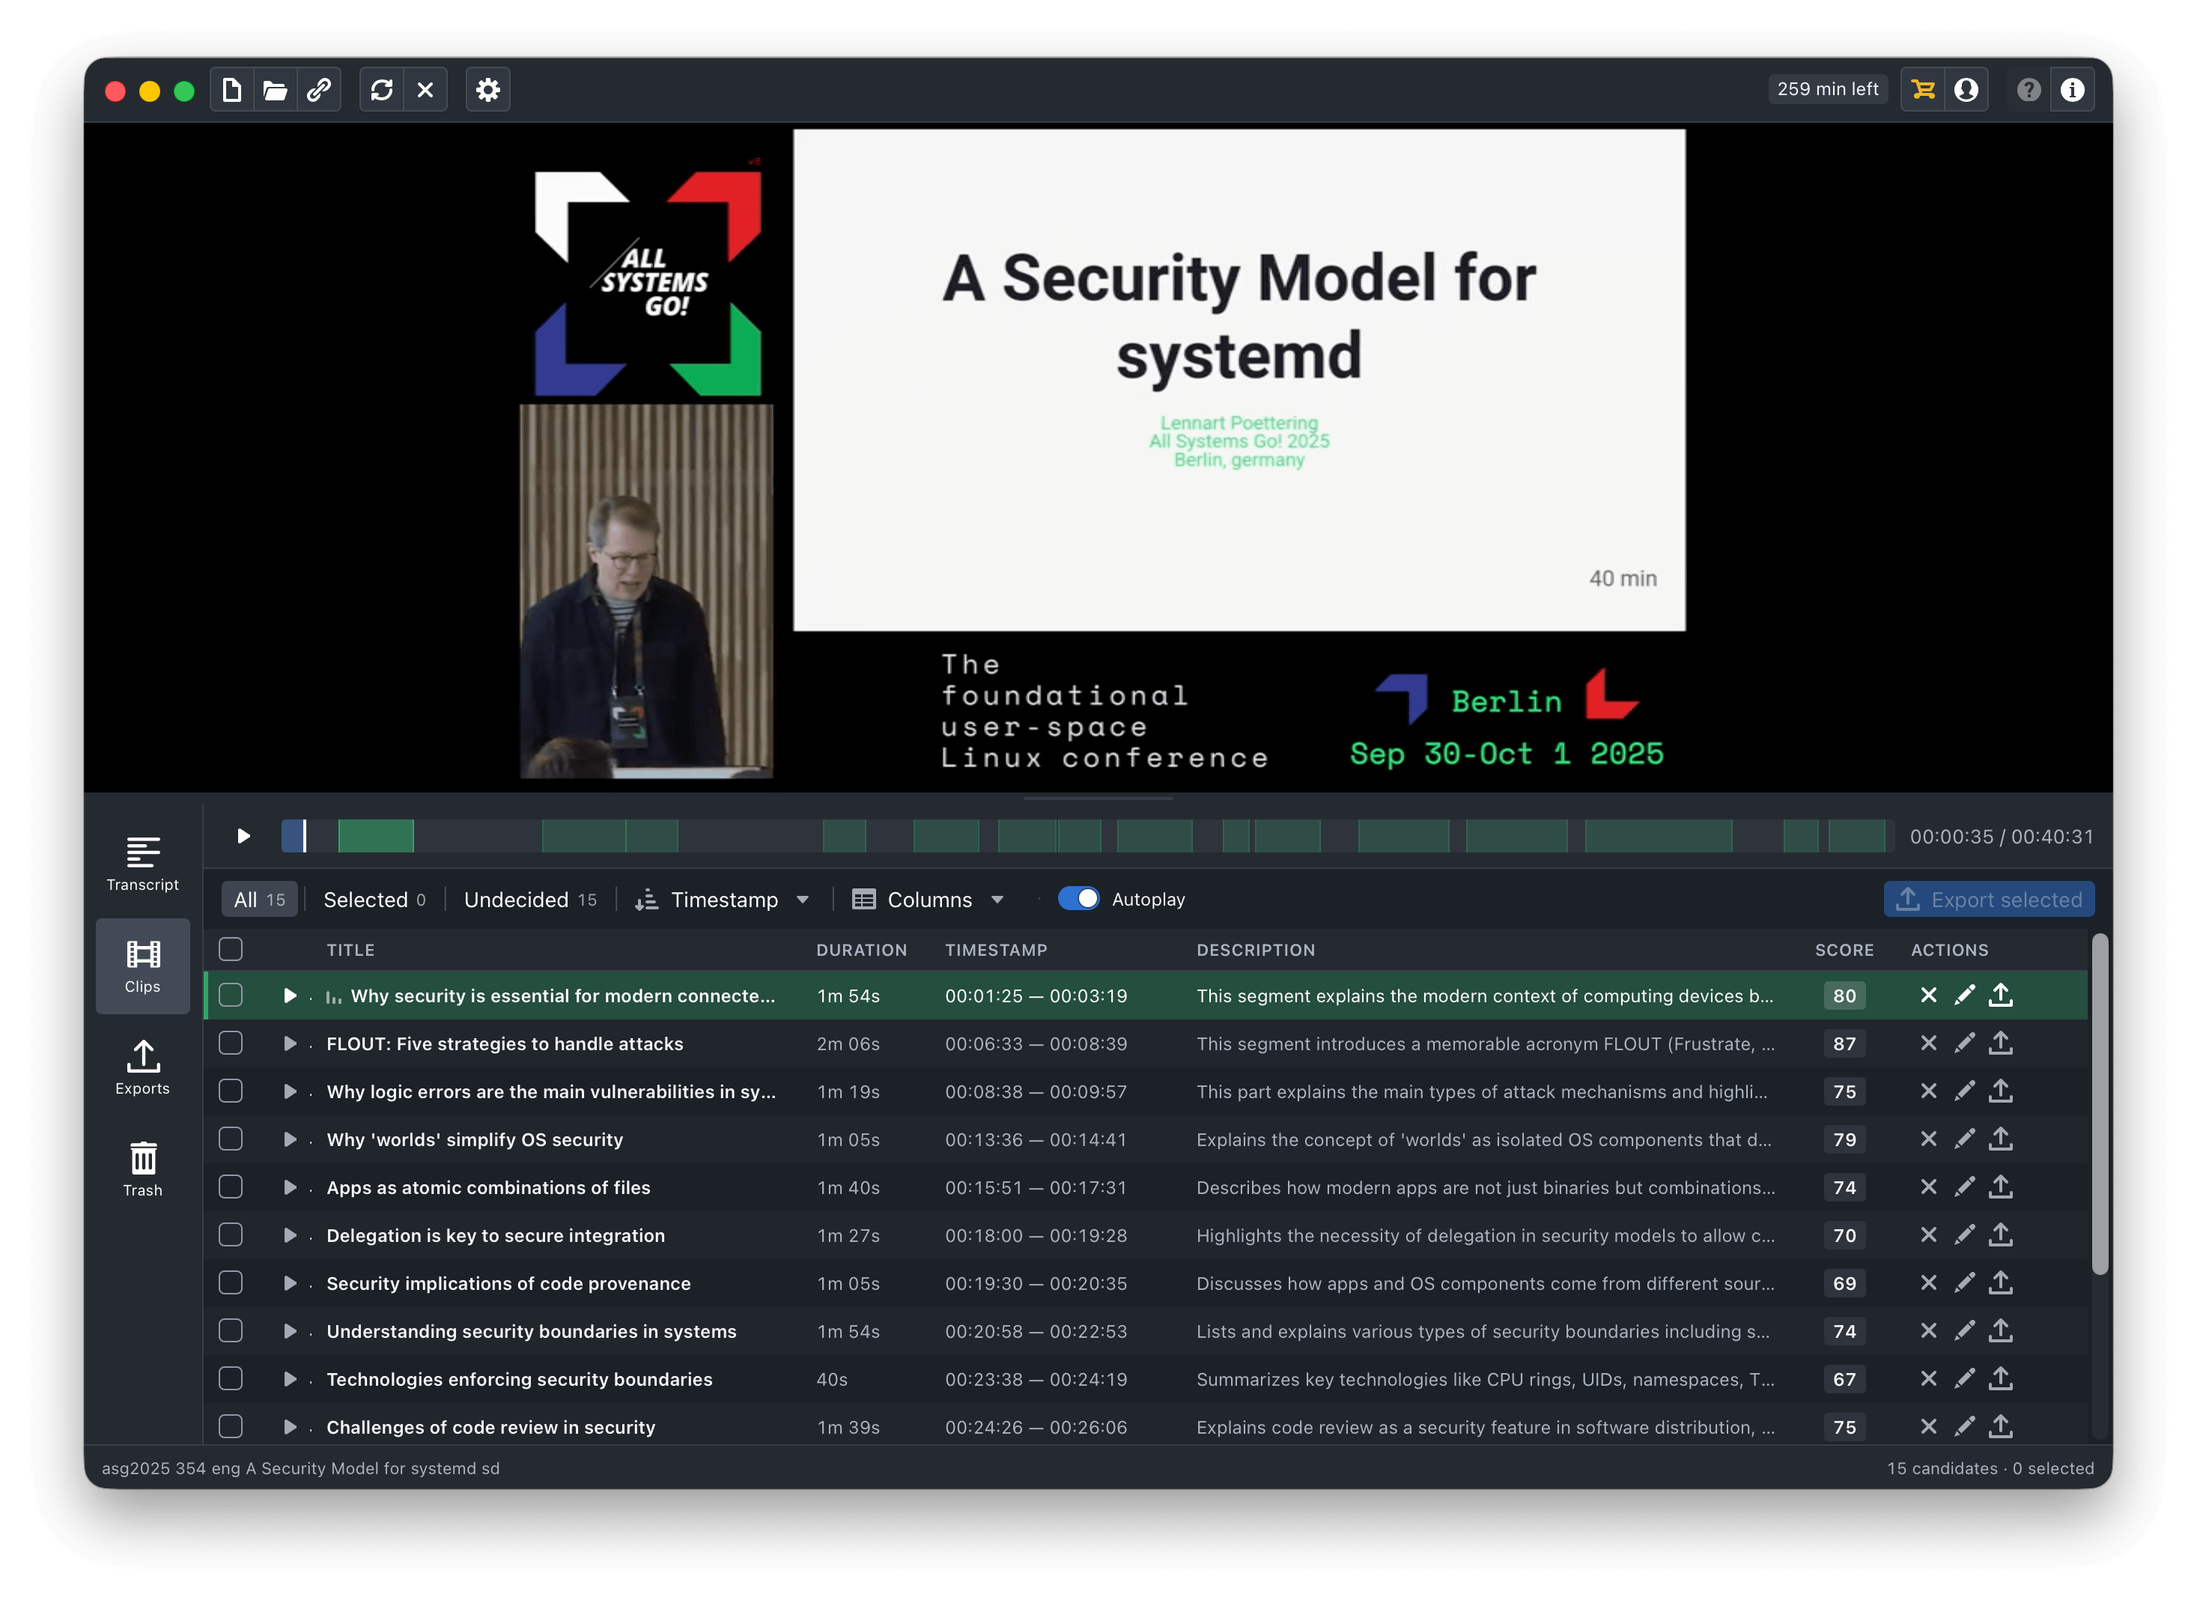This screenshot has height=1600, width=2197.
Task: Play the 'Understanding security boundaries' clip
Action: click(289, 1332)
